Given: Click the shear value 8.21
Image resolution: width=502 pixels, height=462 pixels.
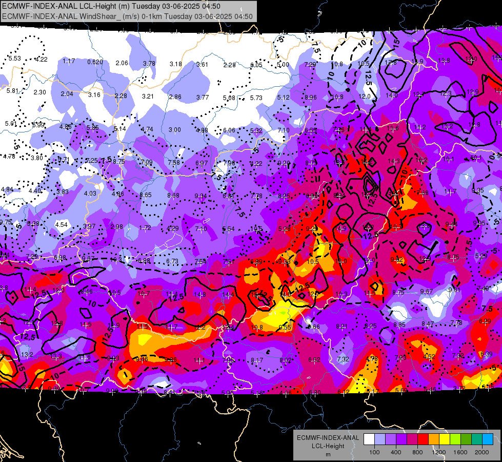Looking at the screenshot, I should pos(342,326).
